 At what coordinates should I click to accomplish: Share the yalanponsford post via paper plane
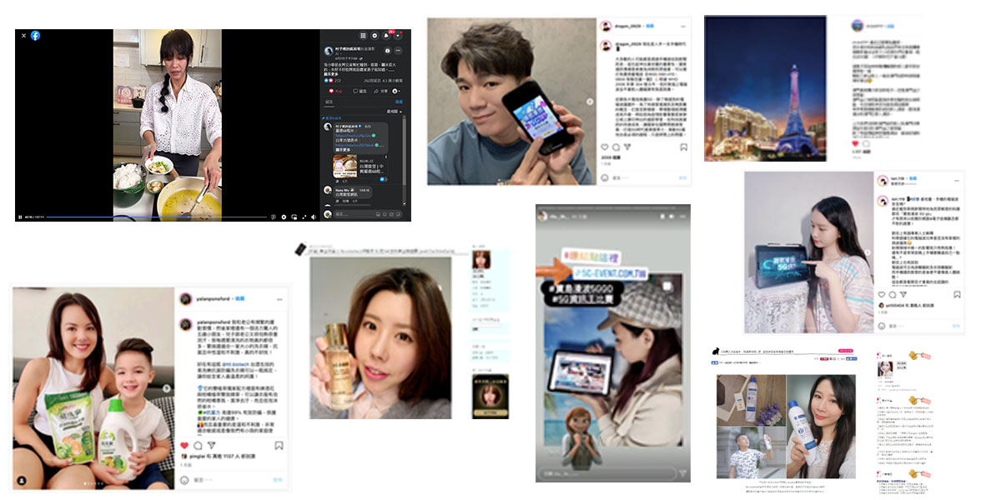[210, 446]
